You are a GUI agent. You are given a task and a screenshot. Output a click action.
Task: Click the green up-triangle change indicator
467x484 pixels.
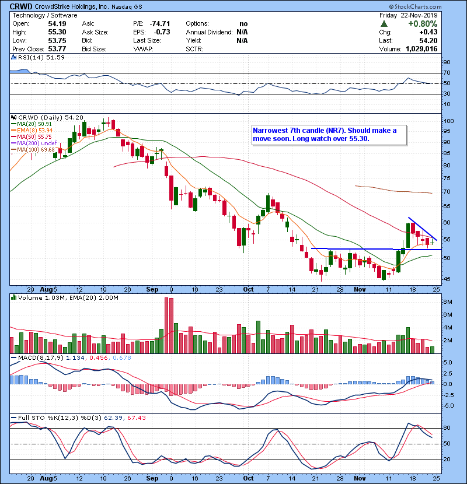(x=384, y=24)
